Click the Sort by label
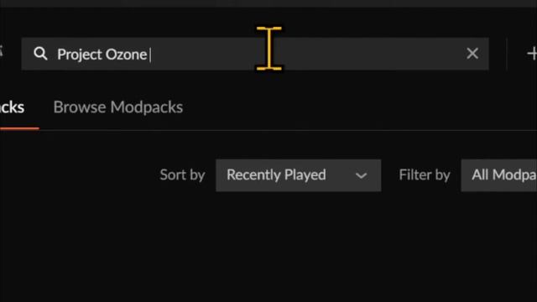537x302 pixels. pos(183,175)
